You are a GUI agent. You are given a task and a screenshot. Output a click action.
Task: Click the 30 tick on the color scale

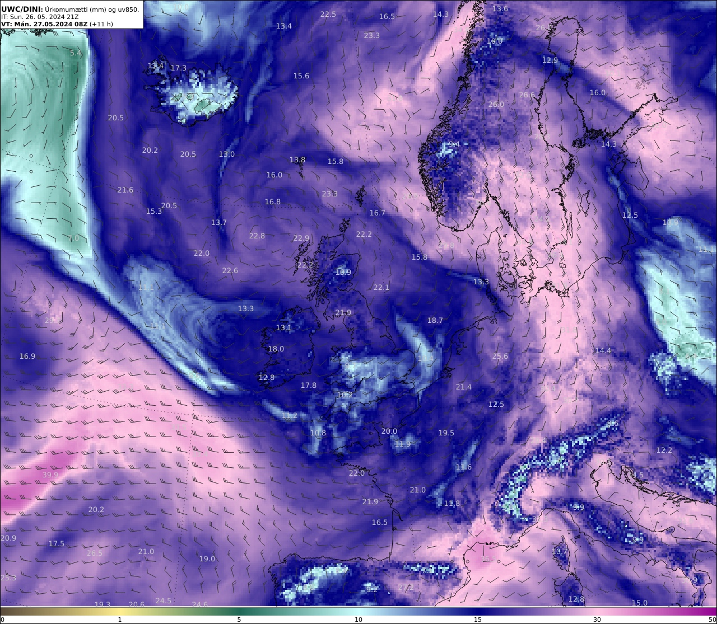(x=597, y=620)
